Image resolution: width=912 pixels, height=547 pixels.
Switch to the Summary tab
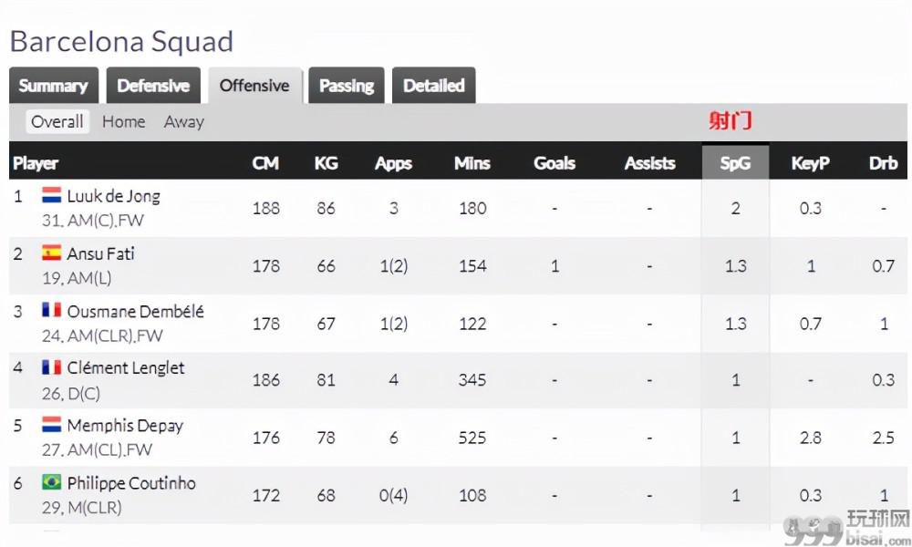[x=54, y=86]
